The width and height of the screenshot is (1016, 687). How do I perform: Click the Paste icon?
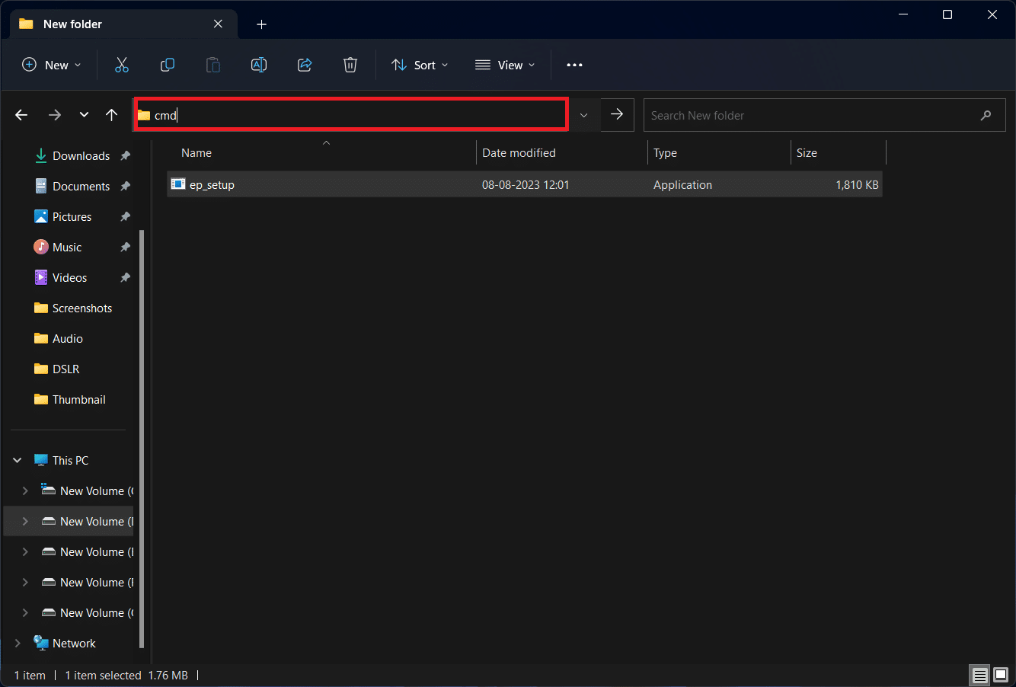point(213,65)
